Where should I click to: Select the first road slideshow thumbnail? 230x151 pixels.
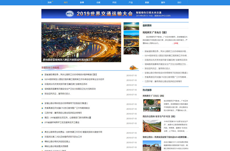pos(131,26)
